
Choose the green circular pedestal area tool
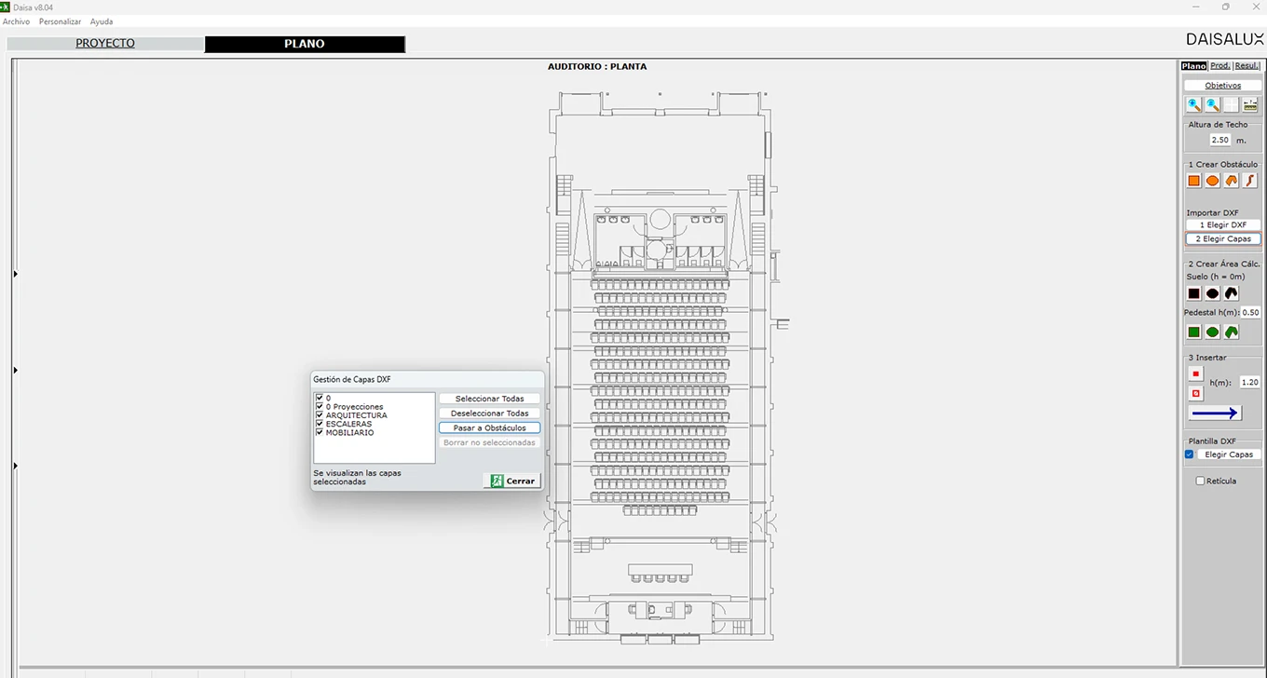(x=1213, y=332)
